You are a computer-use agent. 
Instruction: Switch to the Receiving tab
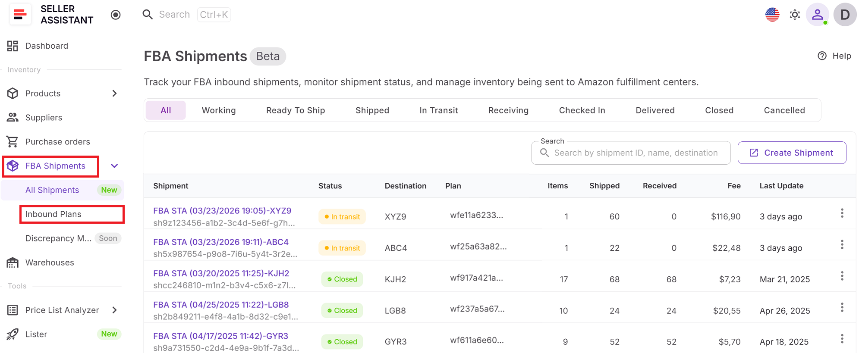(x=508, y=110)
